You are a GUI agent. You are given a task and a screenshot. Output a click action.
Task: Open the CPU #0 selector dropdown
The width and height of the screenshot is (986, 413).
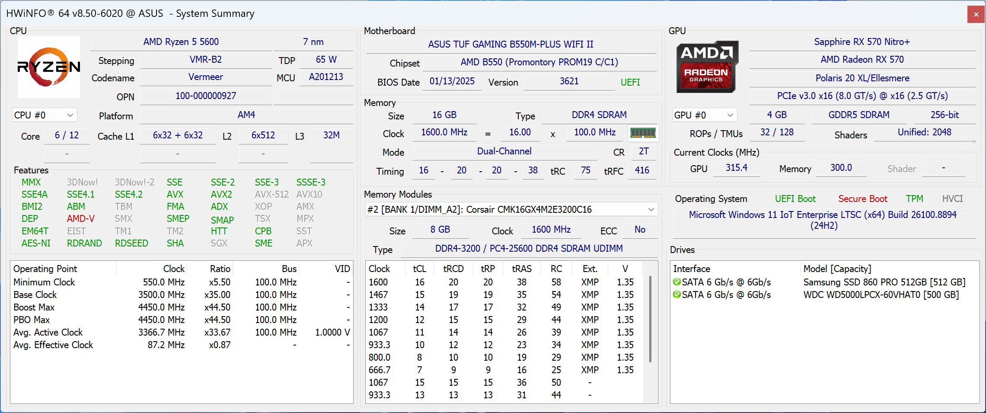45,115
